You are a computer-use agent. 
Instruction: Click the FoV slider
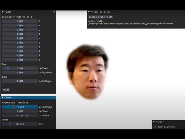point(20,124)
